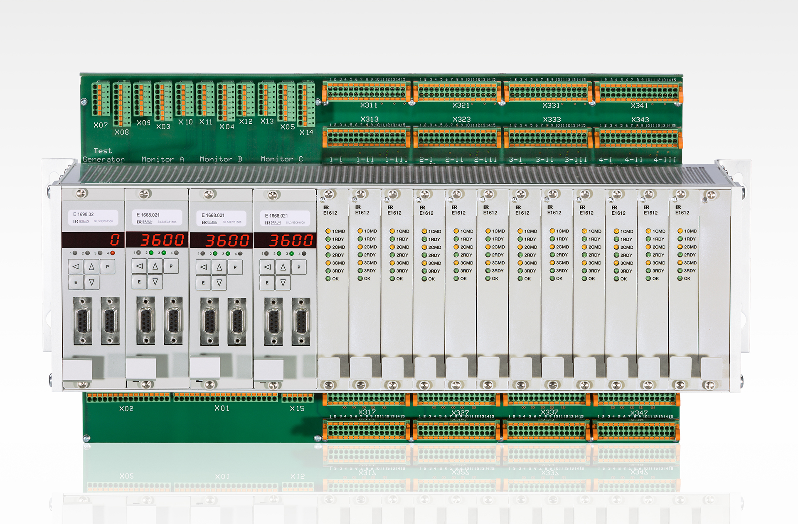The height and width of the screenshot is (524, 798).
Task: Hit the E key on last E 1668.021 module
Action: 267,283
